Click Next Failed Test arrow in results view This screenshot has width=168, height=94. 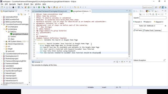(144, 14)
